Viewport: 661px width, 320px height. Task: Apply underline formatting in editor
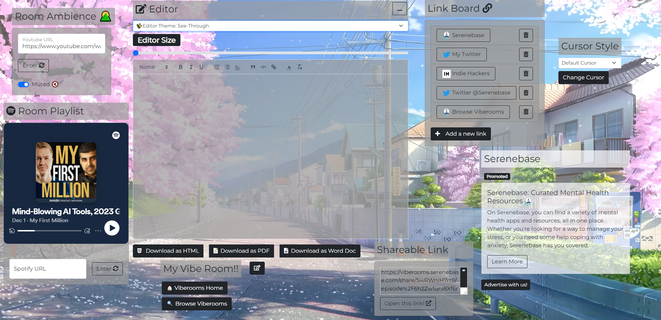(201, 67)
